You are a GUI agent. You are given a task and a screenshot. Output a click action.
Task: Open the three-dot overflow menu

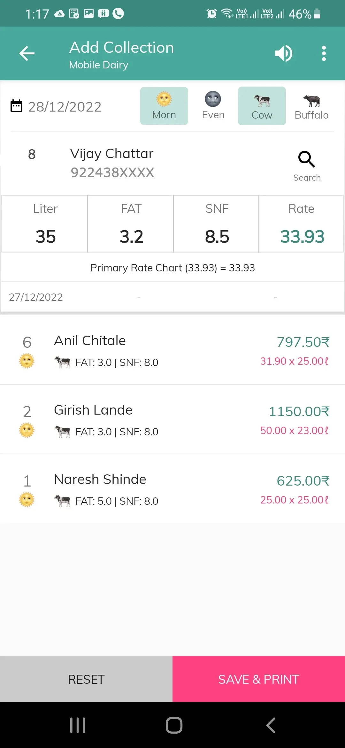(x=324, y=53)
